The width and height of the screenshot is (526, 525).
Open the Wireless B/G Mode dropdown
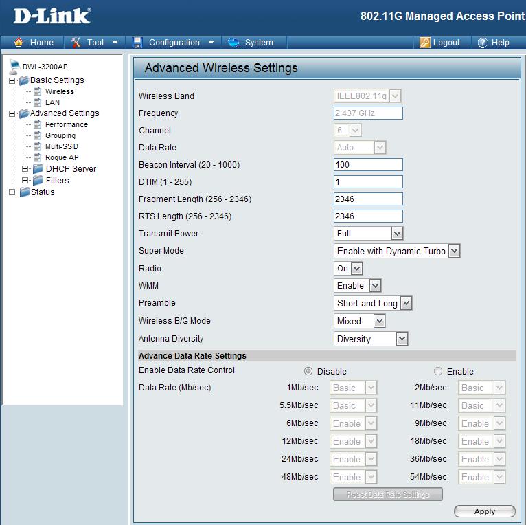[x=359, y=321]
